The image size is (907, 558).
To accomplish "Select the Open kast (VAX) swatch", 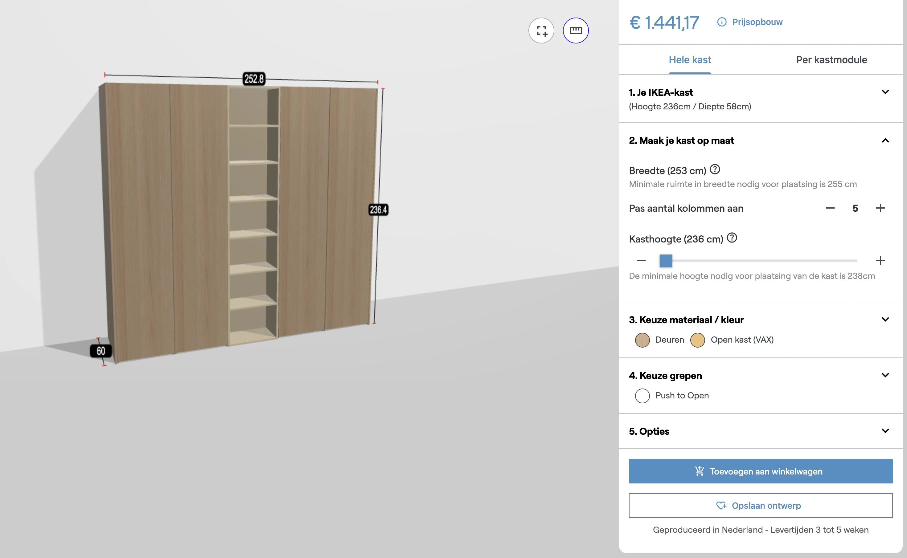I will [x=698, y=340].
